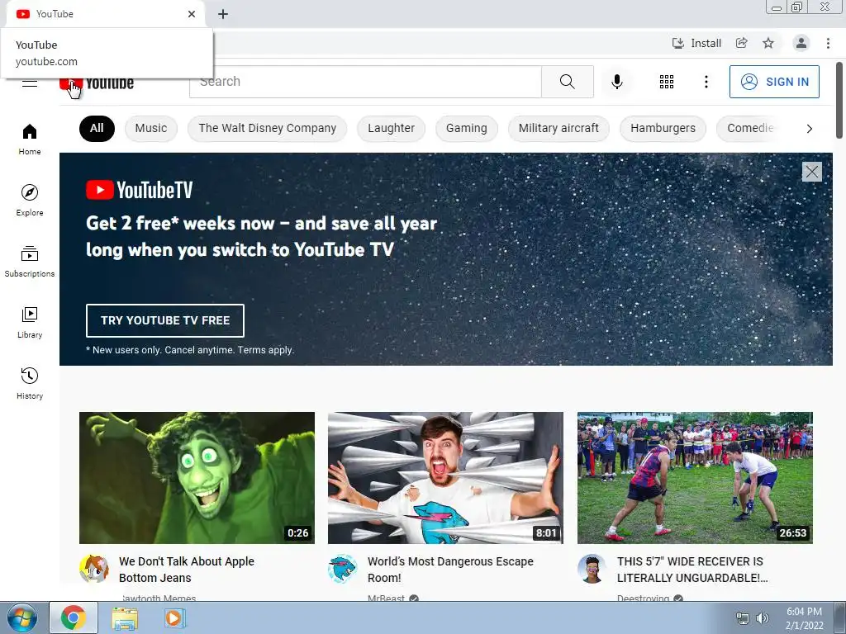The image size is (846, 634).
Task: Click title We Don't Talk About Apple Bottom Jeans
Action: (x=186, y=570)
